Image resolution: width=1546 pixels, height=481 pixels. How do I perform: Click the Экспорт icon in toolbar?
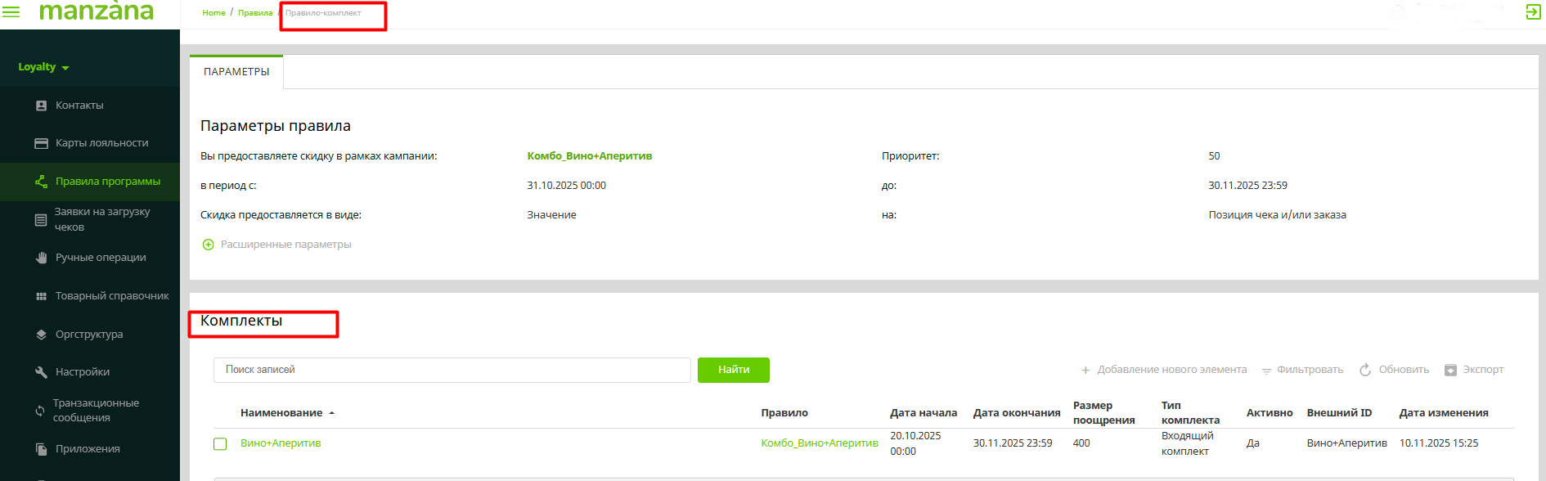[x=1450, y=370]
